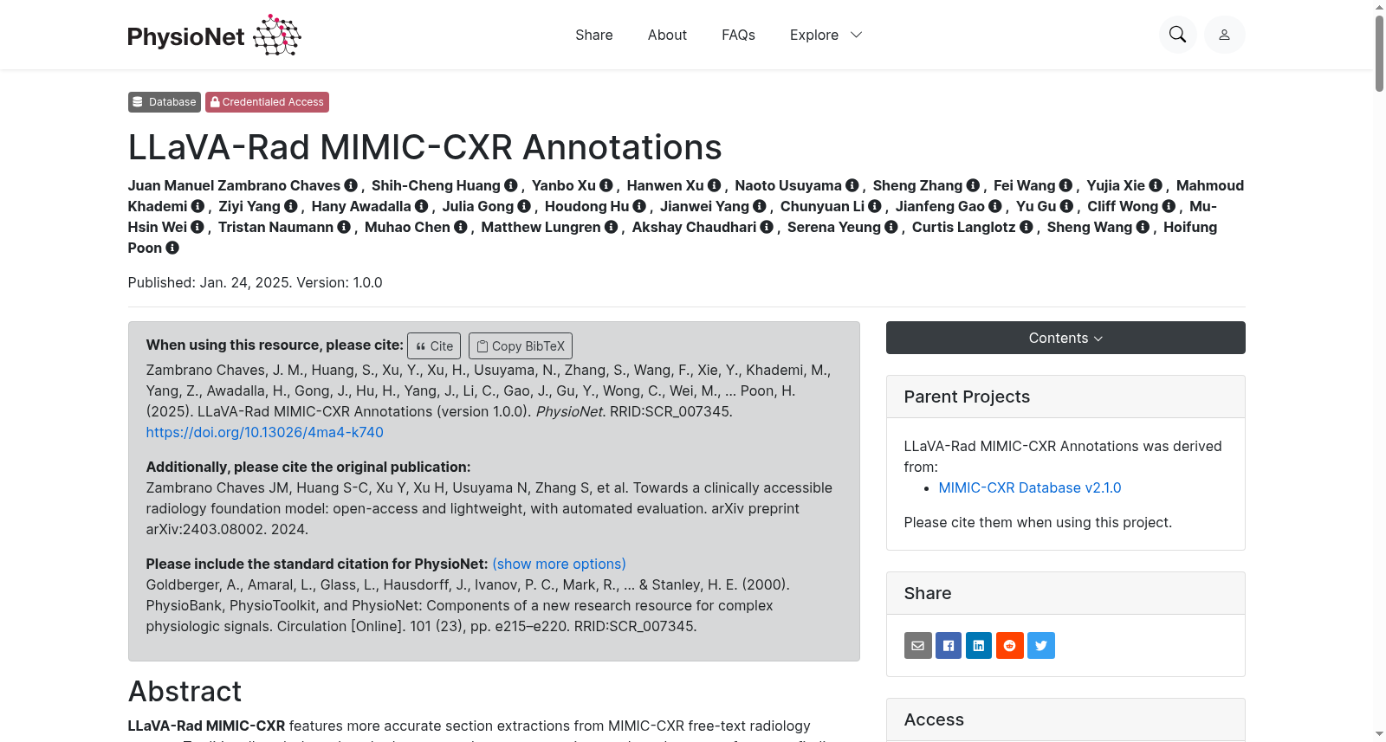Viewport: 1386px width, 742px height.
Task: Show info icon next to Mahmoud Khademi
Action: (198, 206)
